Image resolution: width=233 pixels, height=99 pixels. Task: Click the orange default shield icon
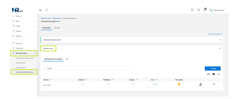[x=179, y=84]
